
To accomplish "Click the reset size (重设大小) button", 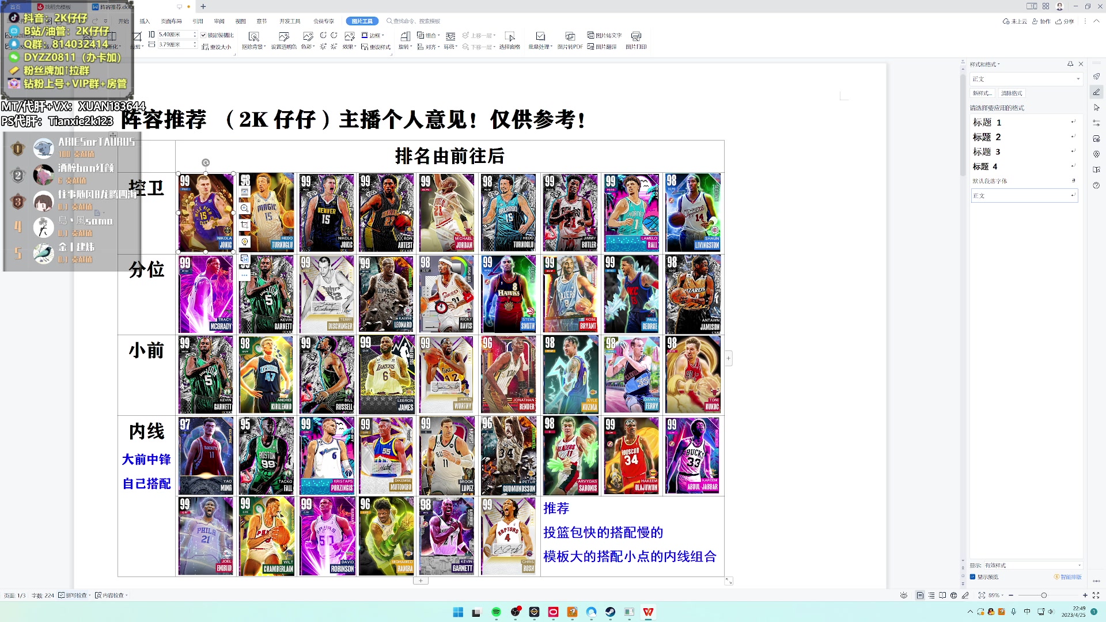I will tap(217, 47).
